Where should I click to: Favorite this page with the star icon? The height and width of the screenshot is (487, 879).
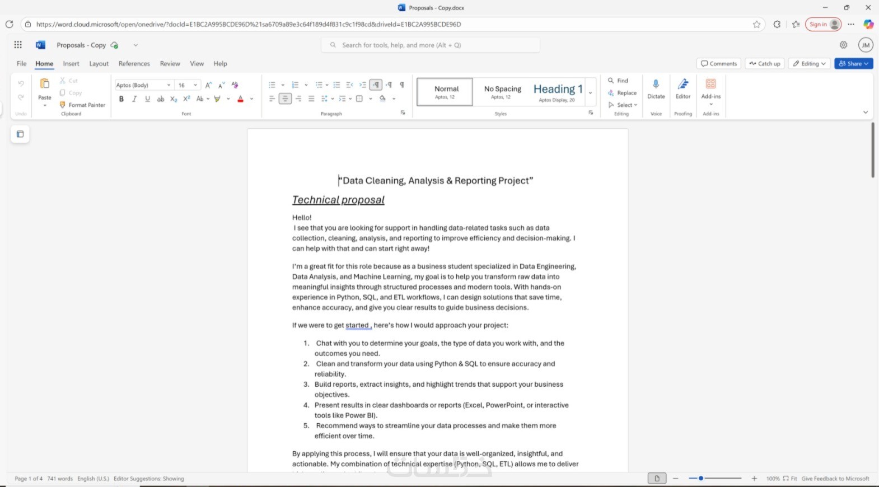tap(757, 24)
